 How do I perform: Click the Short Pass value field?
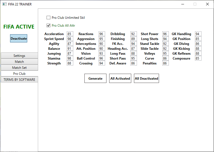[134, 58]
